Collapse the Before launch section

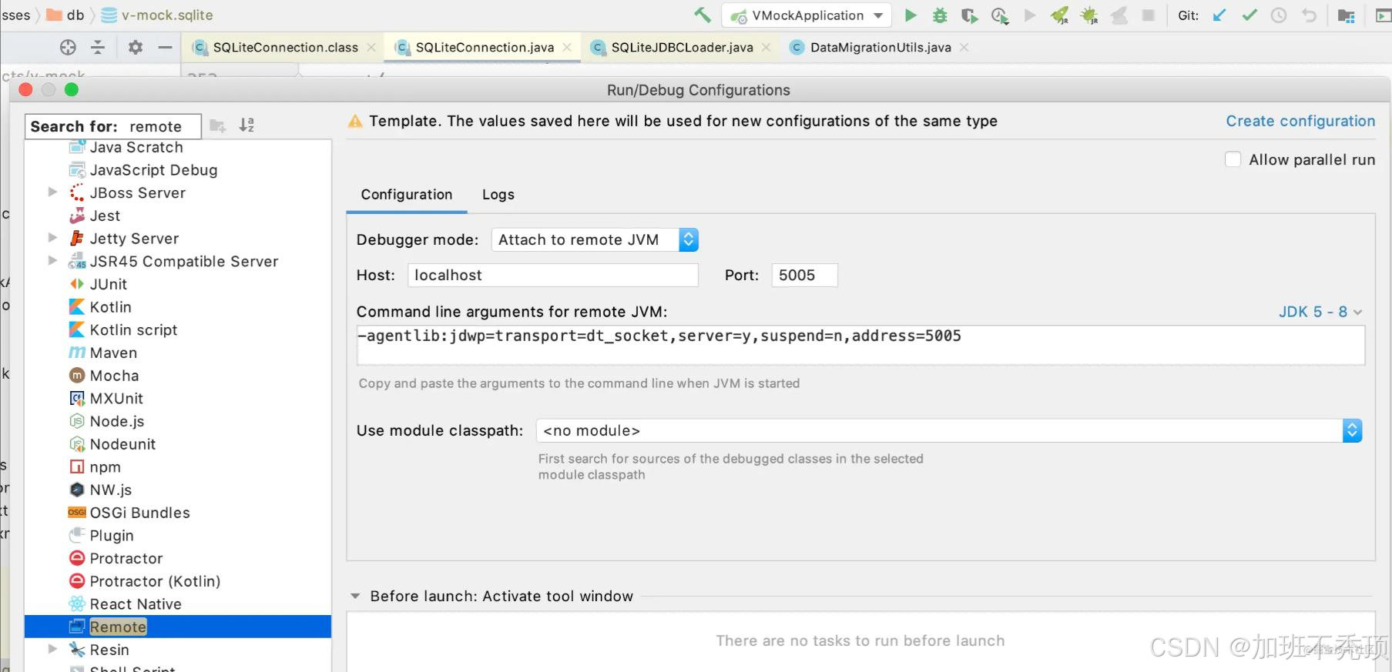tap(355, 596)
